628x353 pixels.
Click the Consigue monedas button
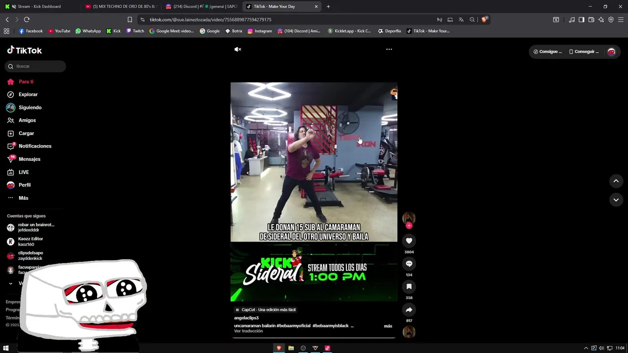tap(547, 51)
